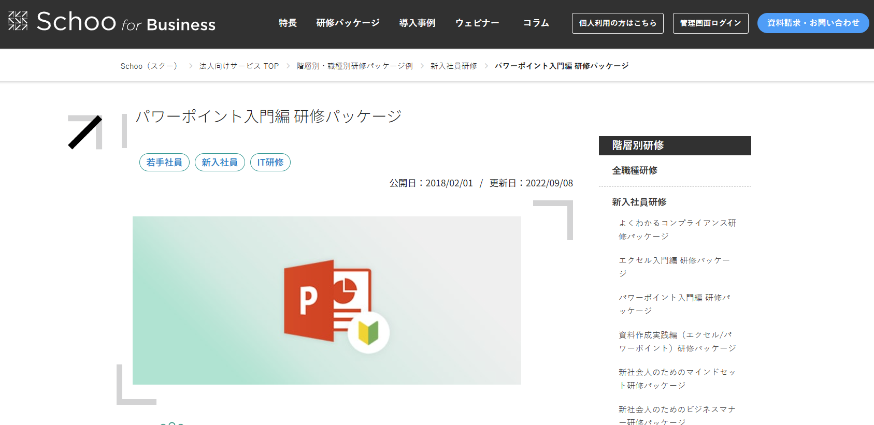
Task: Open 新社会人のためのマインドセット研修パッケージ link
Action: tap(677, 378)
